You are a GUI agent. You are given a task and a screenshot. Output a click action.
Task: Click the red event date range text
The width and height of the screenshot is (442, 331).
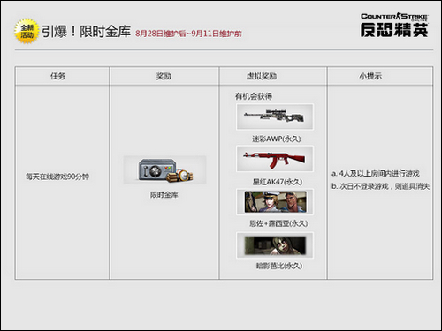point(188,34)
